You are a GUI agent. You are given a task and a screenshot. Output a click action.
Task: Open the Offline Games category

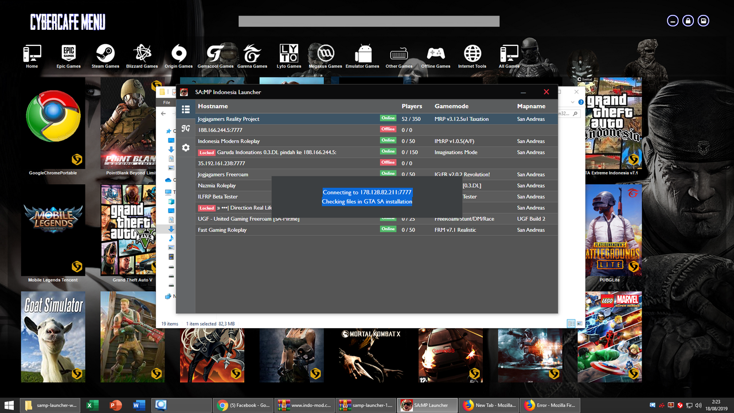[x=436, y=57]
